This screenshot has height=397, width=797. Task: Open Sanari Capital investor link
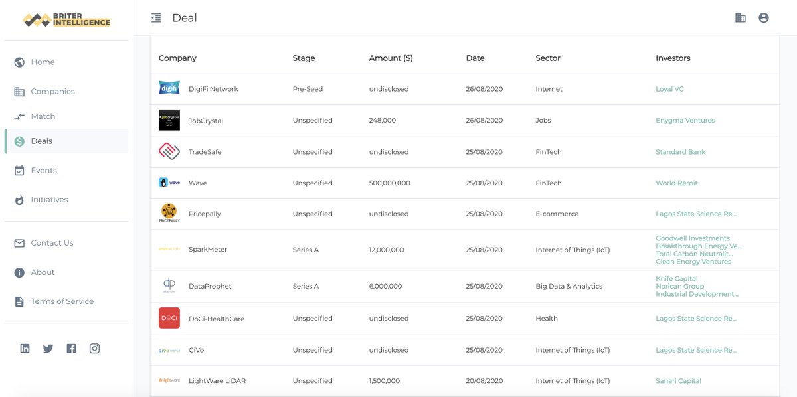(679, 381)
